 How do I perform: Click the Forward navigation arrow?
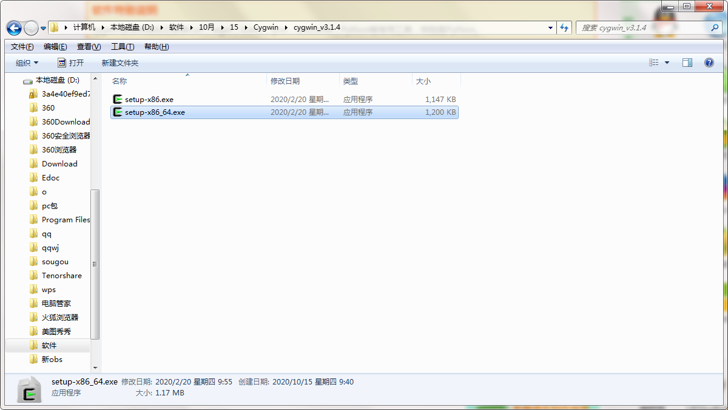click(31, 28)
